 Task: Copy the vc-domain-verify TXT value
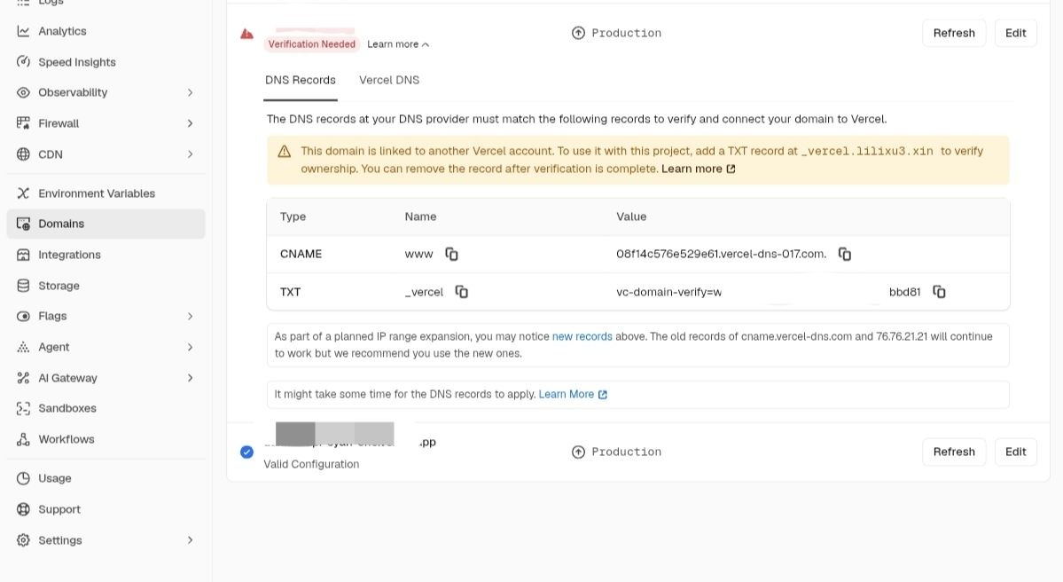(939, 292)
